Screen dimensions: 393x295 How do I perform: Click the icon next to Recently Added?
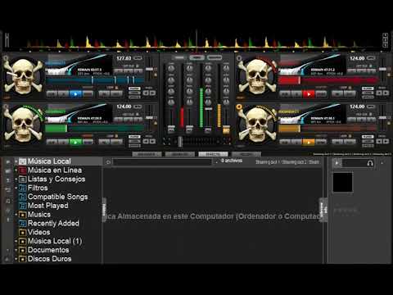(x=23, y=224)
